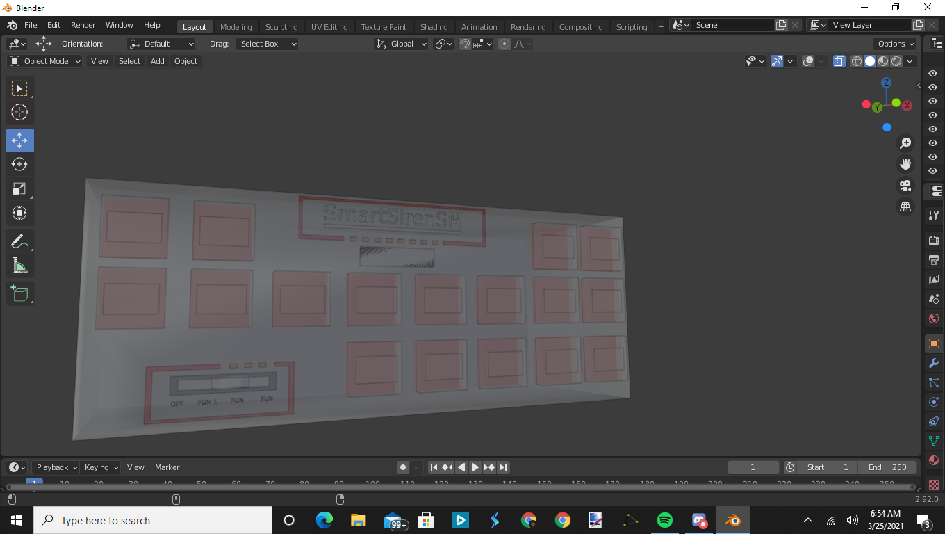Click the zoom magnifier viewport button
Image resolution: width=945 pixels, height=534 pixels.
click(905, 143)
